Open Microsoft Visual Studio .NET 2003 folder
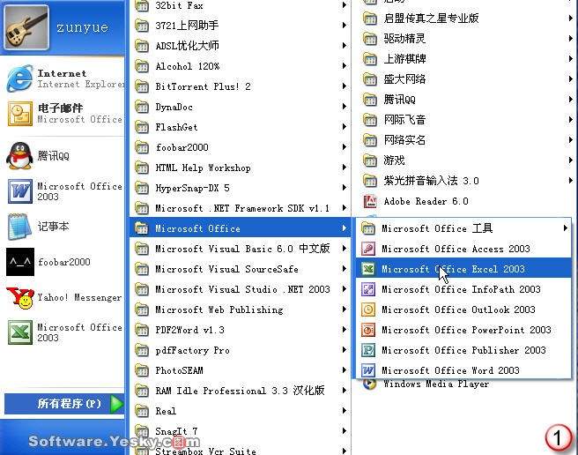 [241, 289]
